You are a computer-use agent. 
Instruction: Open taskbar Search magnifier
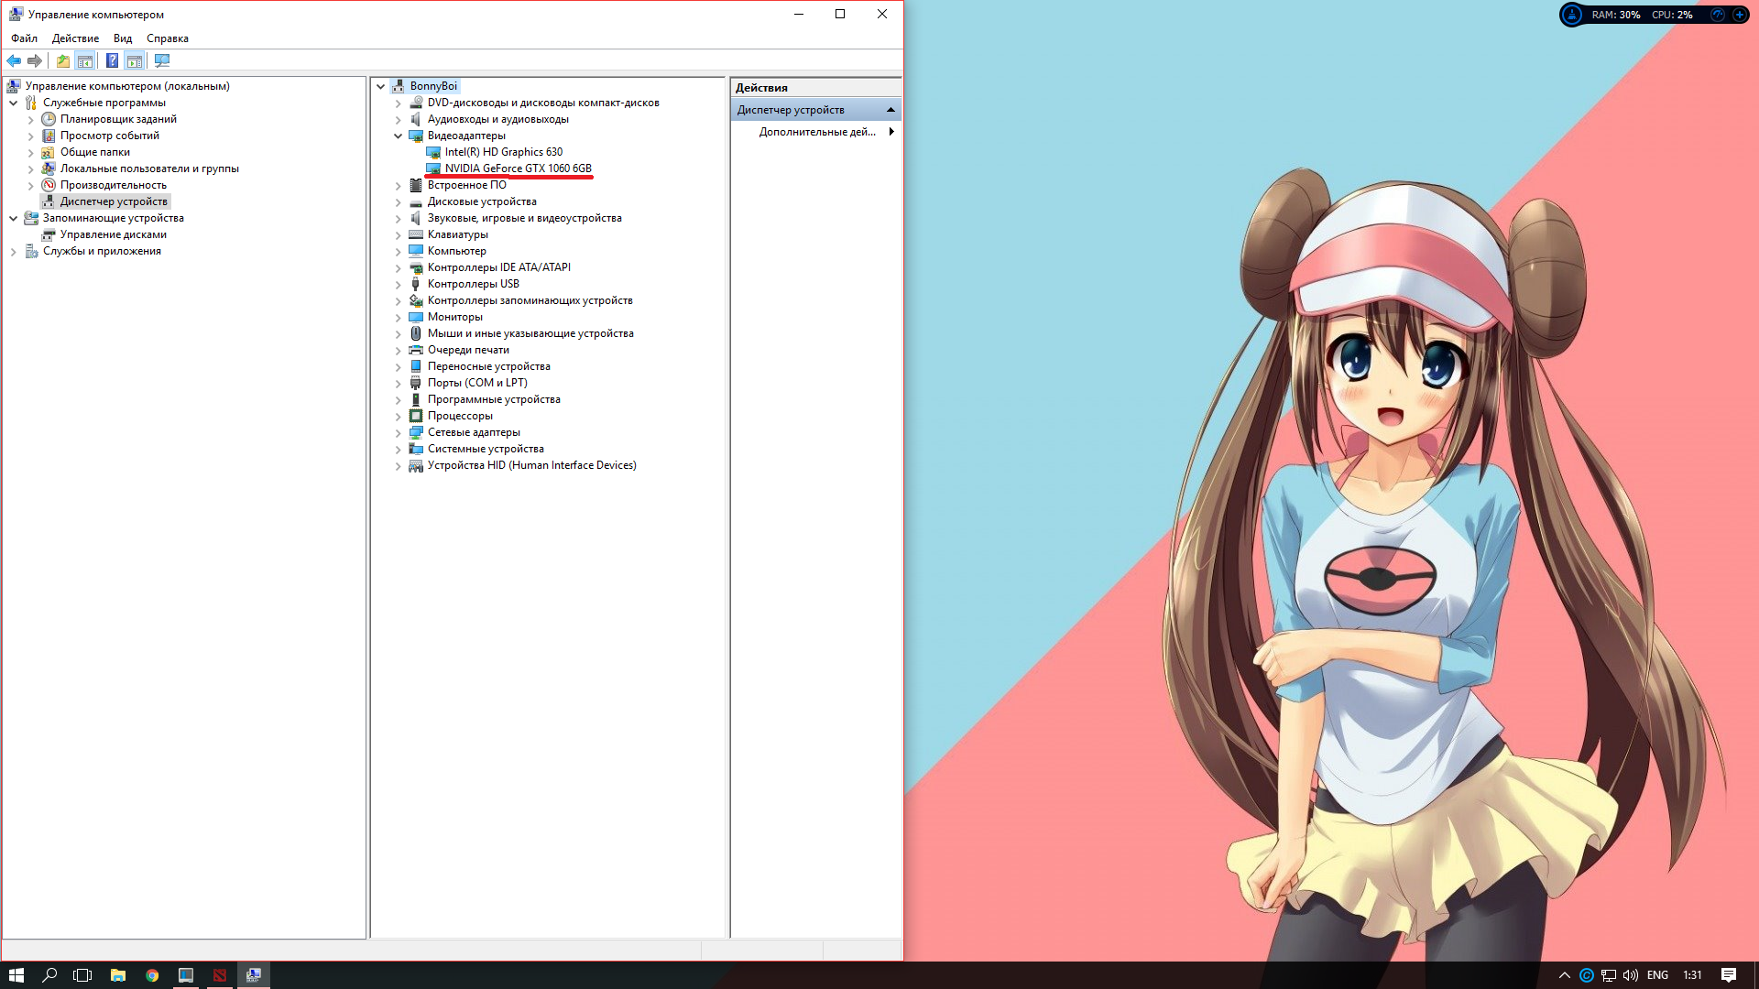point(49,975)
